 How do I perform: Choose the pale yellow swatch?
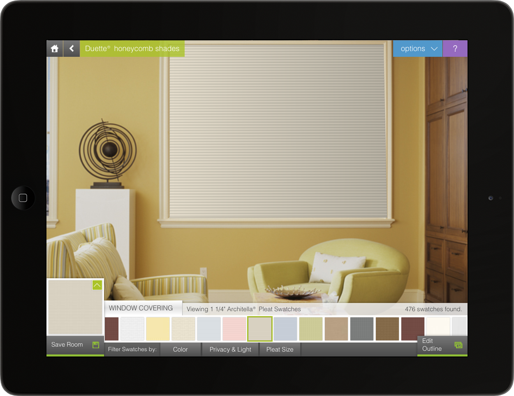[158, 329]
